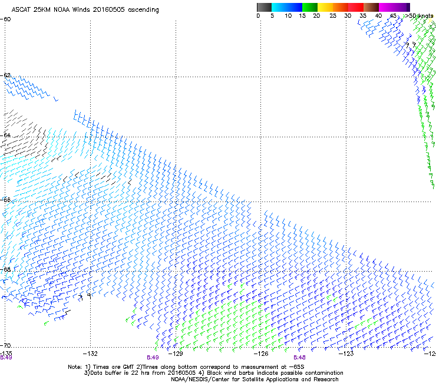Pick the green segment of the color bar
Screen dimensions: 436x383
click(310, 7)
